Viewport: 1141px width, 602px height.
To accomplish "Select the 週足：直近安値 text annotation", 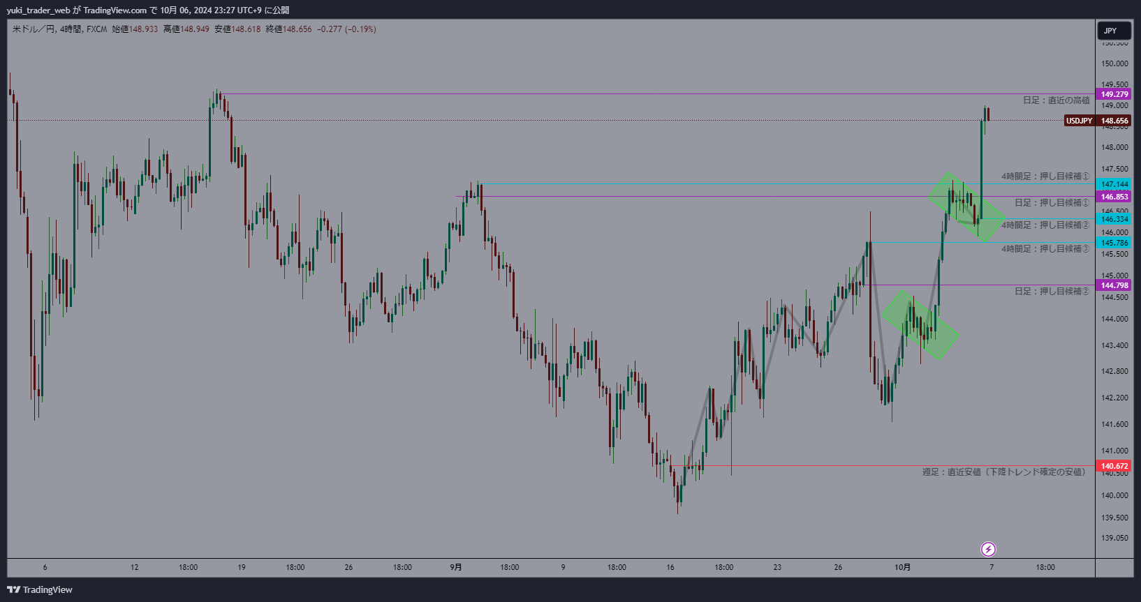I will (1005, 472).
